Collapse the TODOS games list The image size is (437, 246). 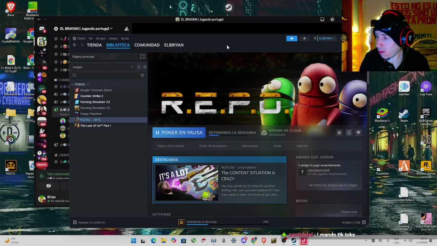72,84
